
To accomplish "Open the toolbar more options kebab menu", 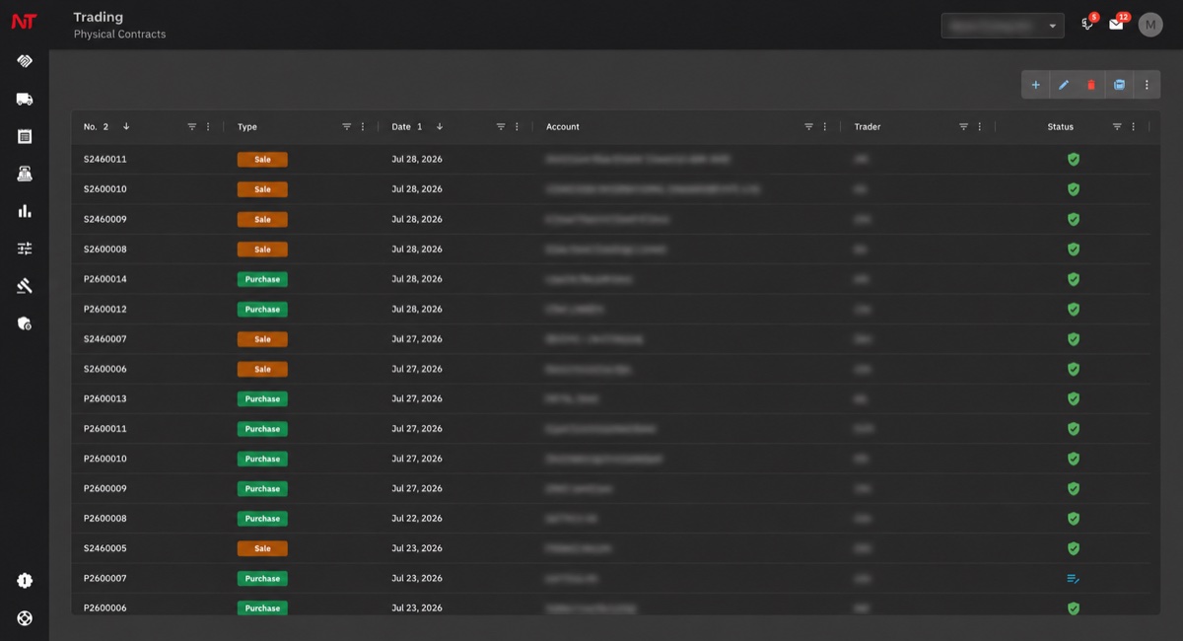I will coord(1147,85).
